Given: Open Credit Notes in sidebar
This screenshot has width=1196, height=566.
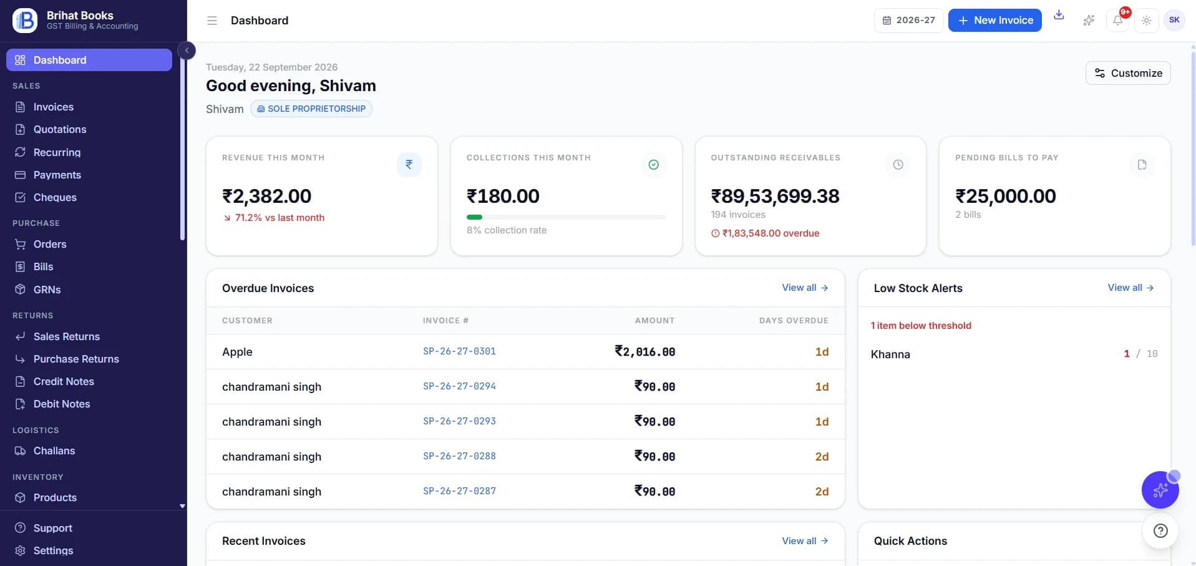Looking at the screenshot, I should click(89, 381).
